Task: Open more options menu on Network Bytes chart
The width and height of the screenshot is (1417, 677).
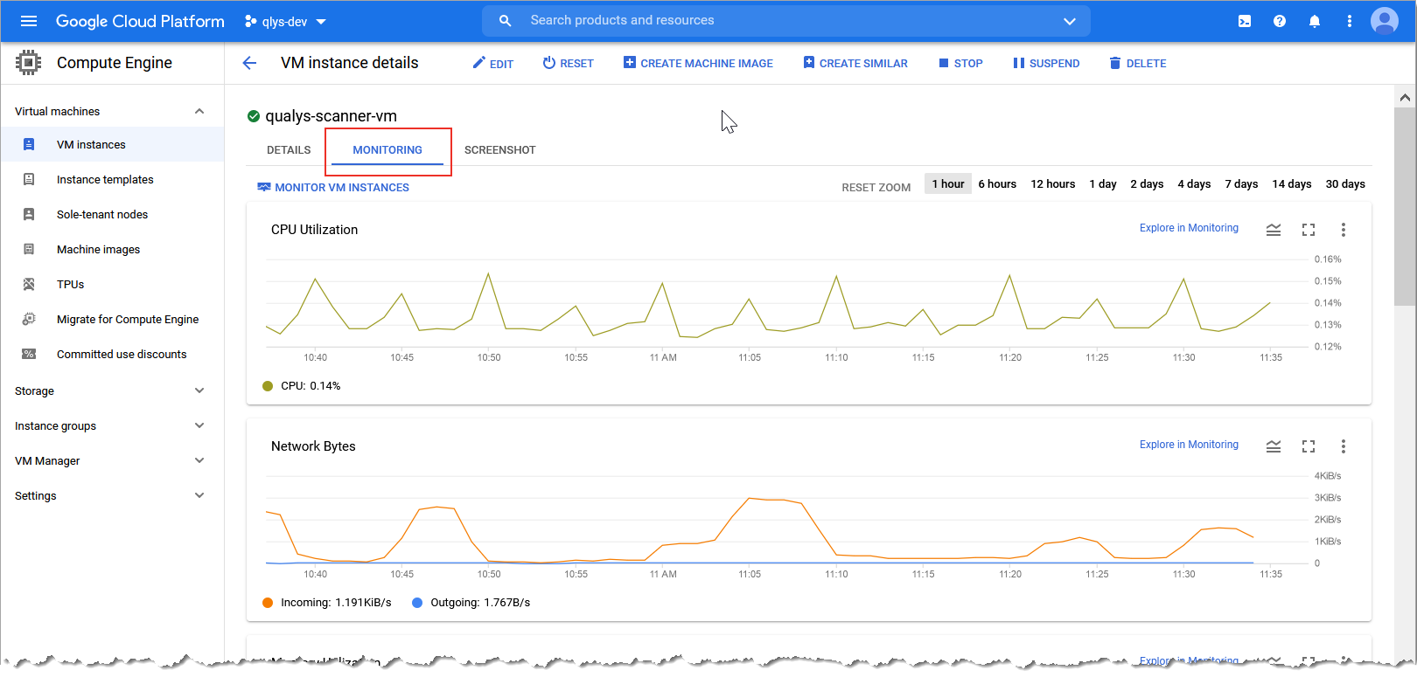Action: tap(1344, 446)
